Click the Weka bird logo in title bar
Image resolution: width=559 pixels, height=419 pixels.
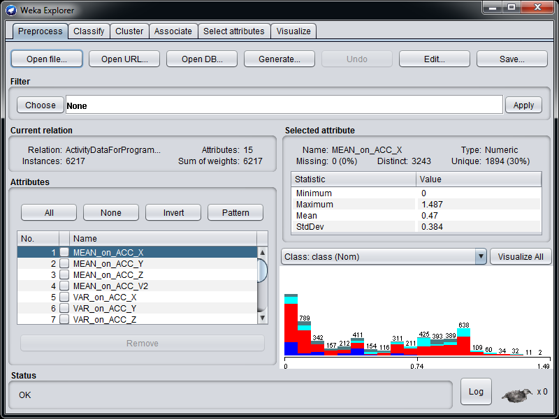click(x=11, y=10)
